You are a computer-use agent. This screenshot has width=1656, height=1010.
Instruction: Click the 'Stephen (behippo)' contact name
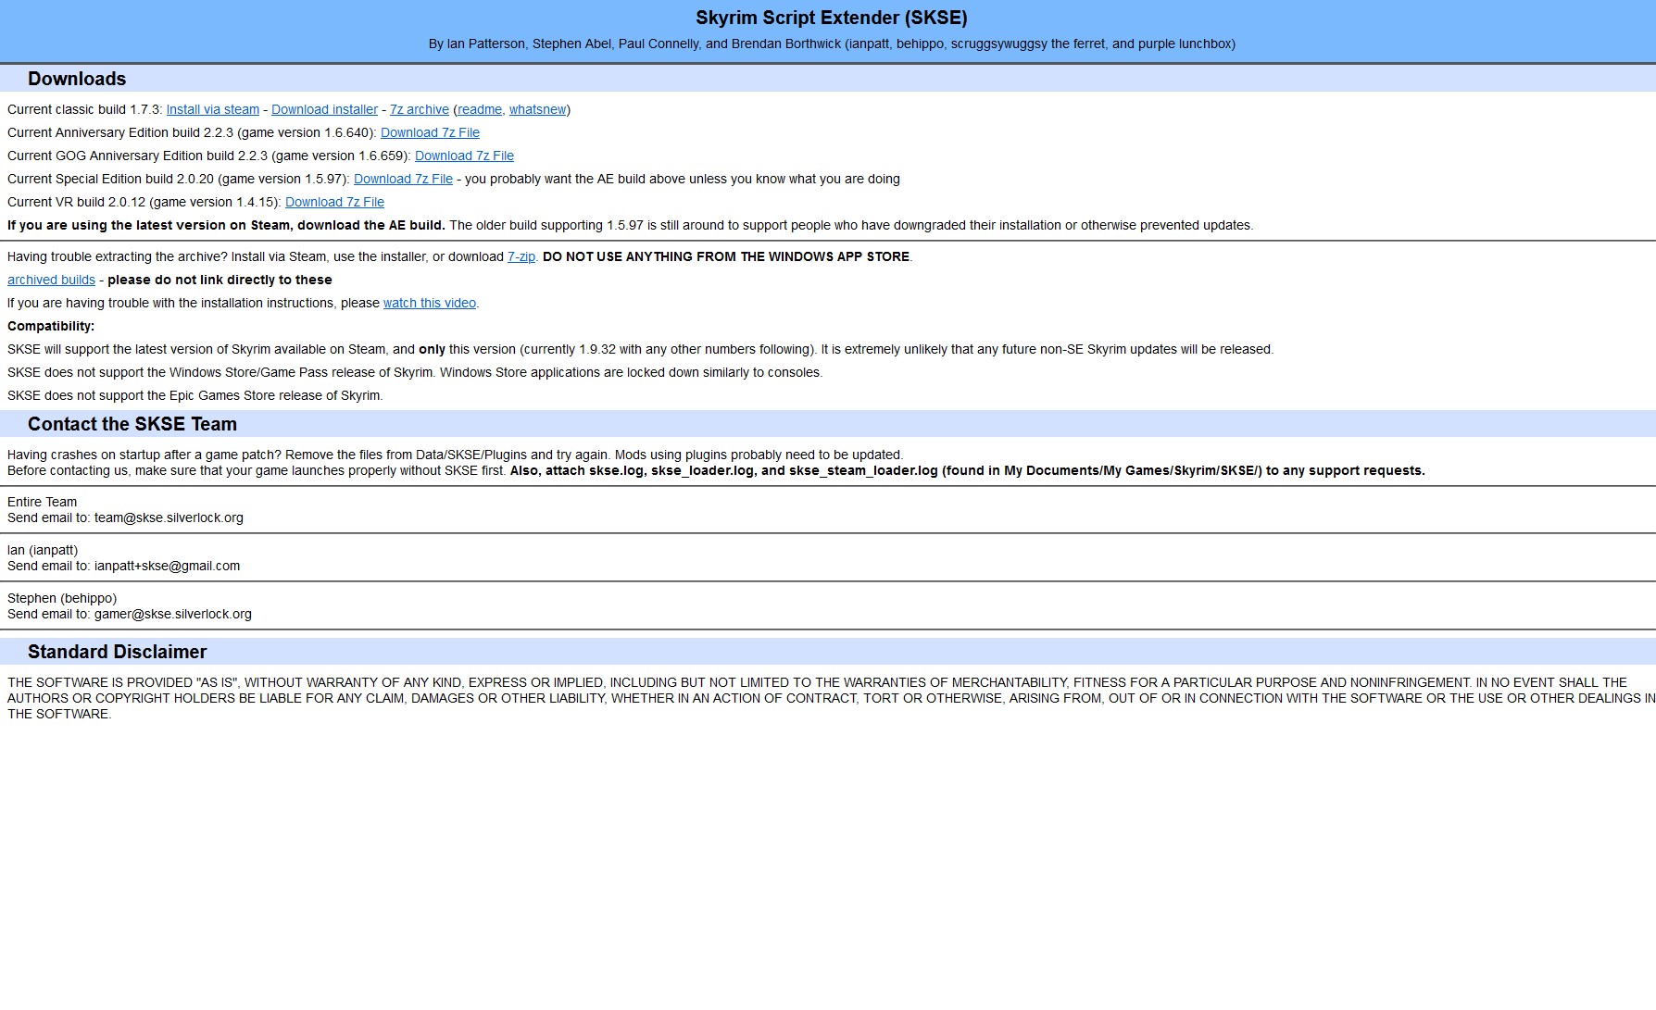pyautogui.click(x=62, y=598)
